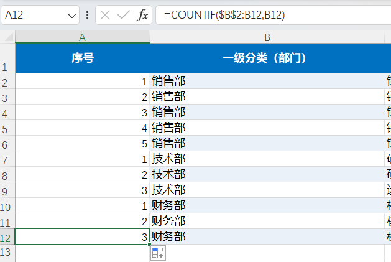
Task: Select column B header
Action: pos(267,37)
